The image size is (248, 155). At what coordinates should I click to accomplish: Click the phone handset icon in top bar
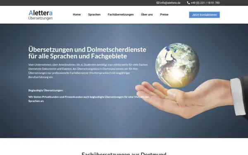188,3
